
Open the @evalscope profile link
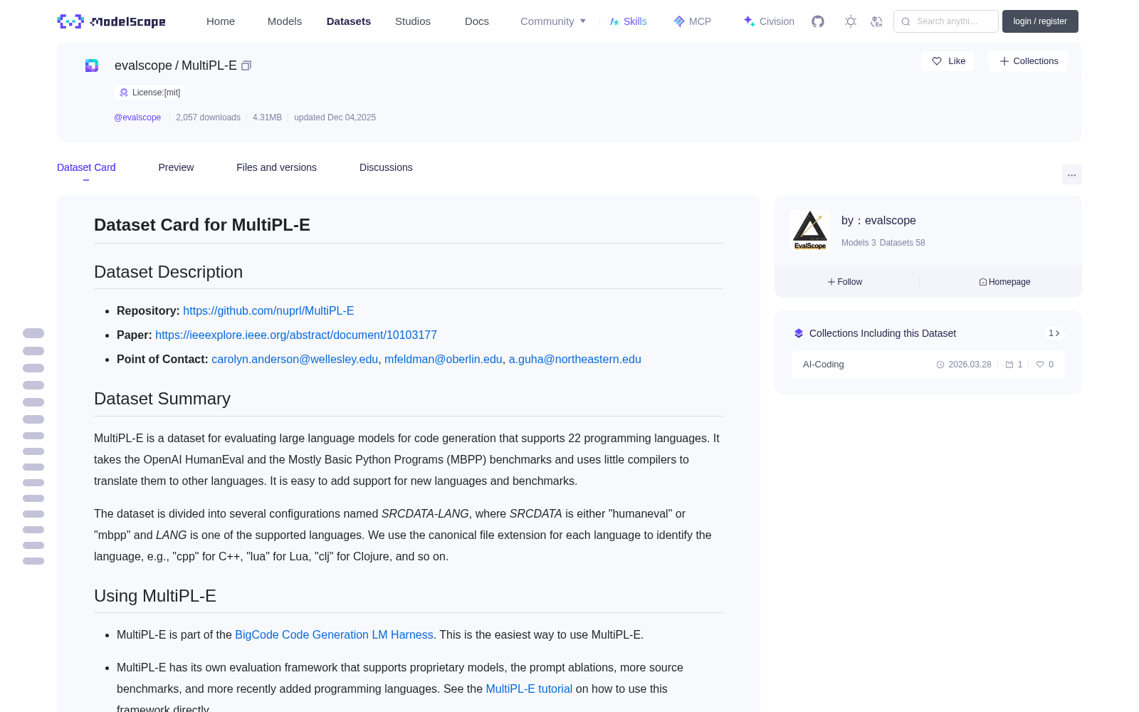137,117
